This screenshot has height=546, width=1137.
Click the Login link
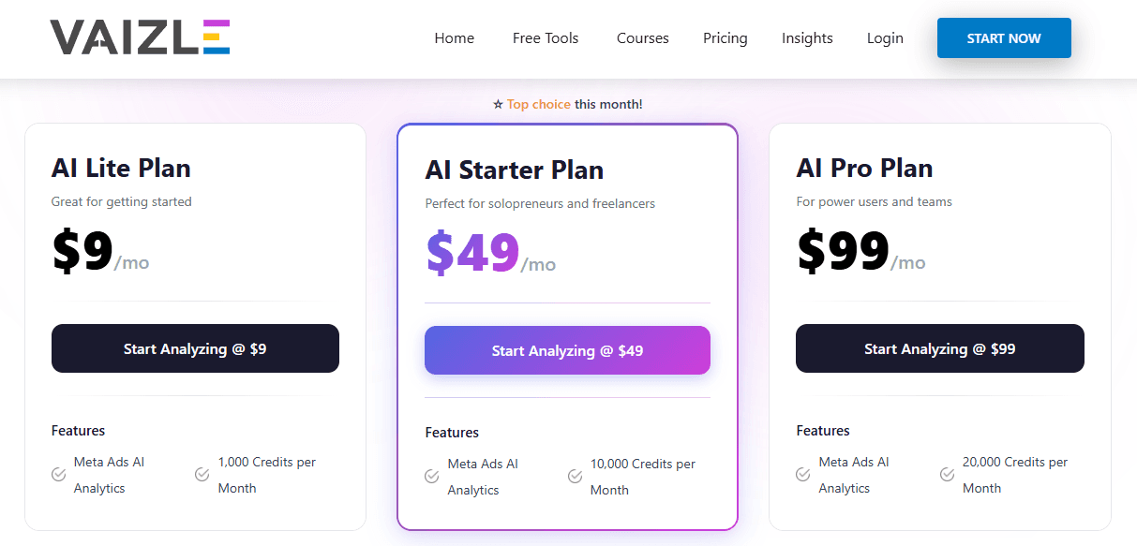884,37
